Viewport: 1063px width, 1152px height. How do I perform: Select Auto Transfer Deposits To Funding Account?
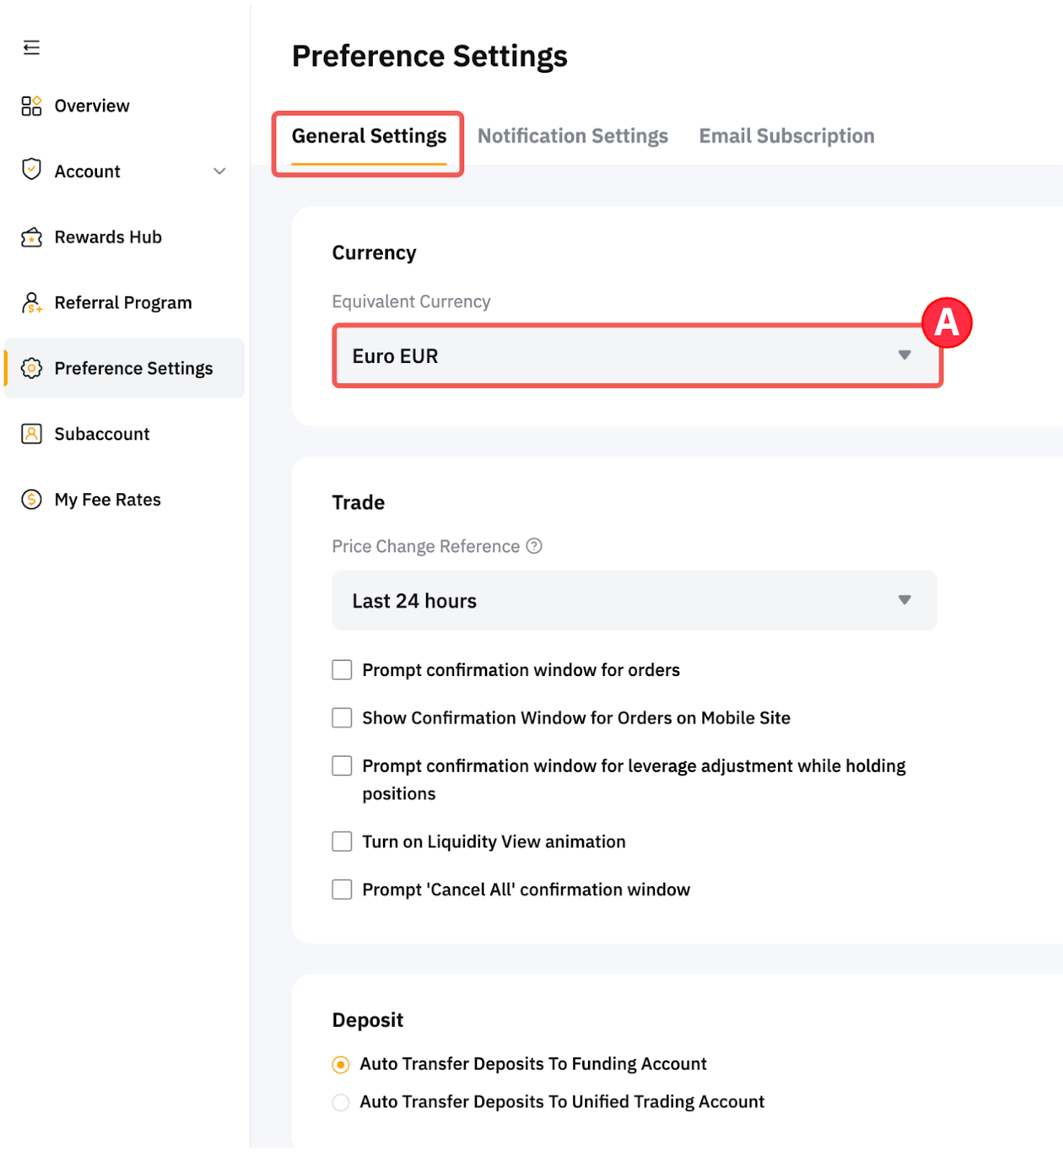(x=341, y=1064)
